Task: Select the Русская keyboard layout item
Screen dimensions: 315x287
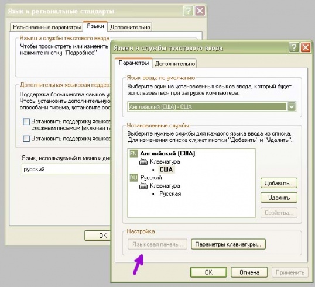Action: [170, 194]
